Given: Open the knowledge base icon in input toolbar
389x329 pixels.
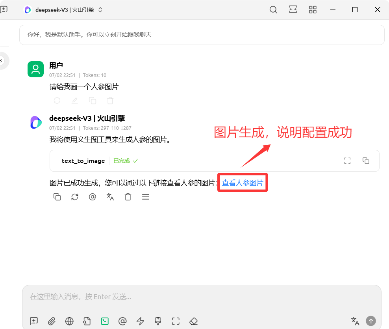Looking at the screenshot, I should tap(87, 321).
